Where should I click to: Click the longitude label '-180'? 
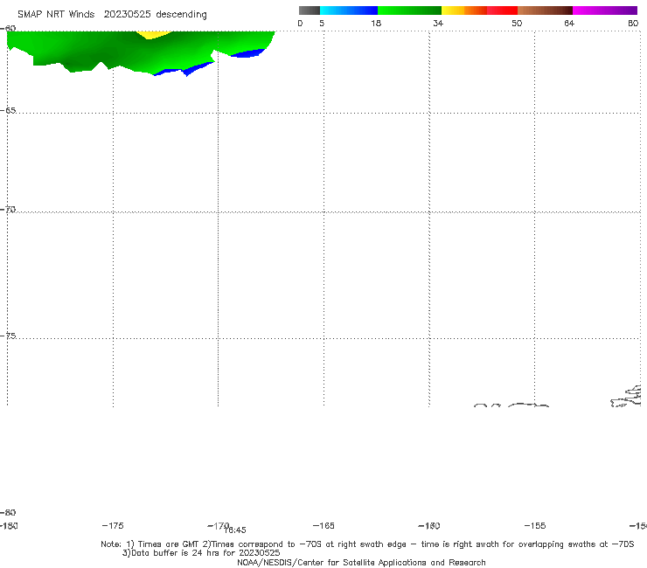point(8,525)
